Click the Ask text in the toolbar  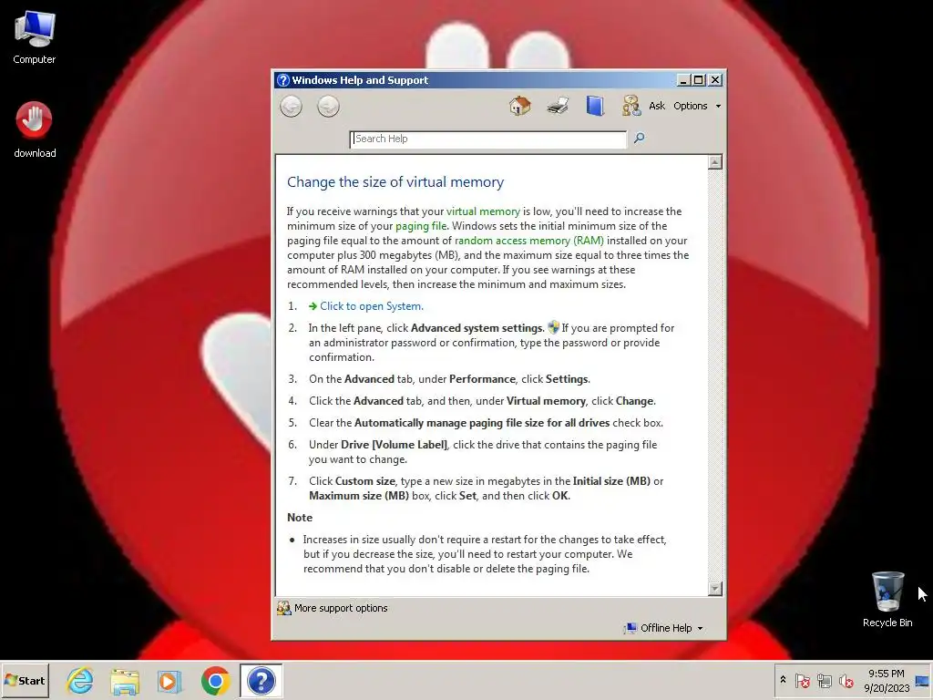coord(657,106)
